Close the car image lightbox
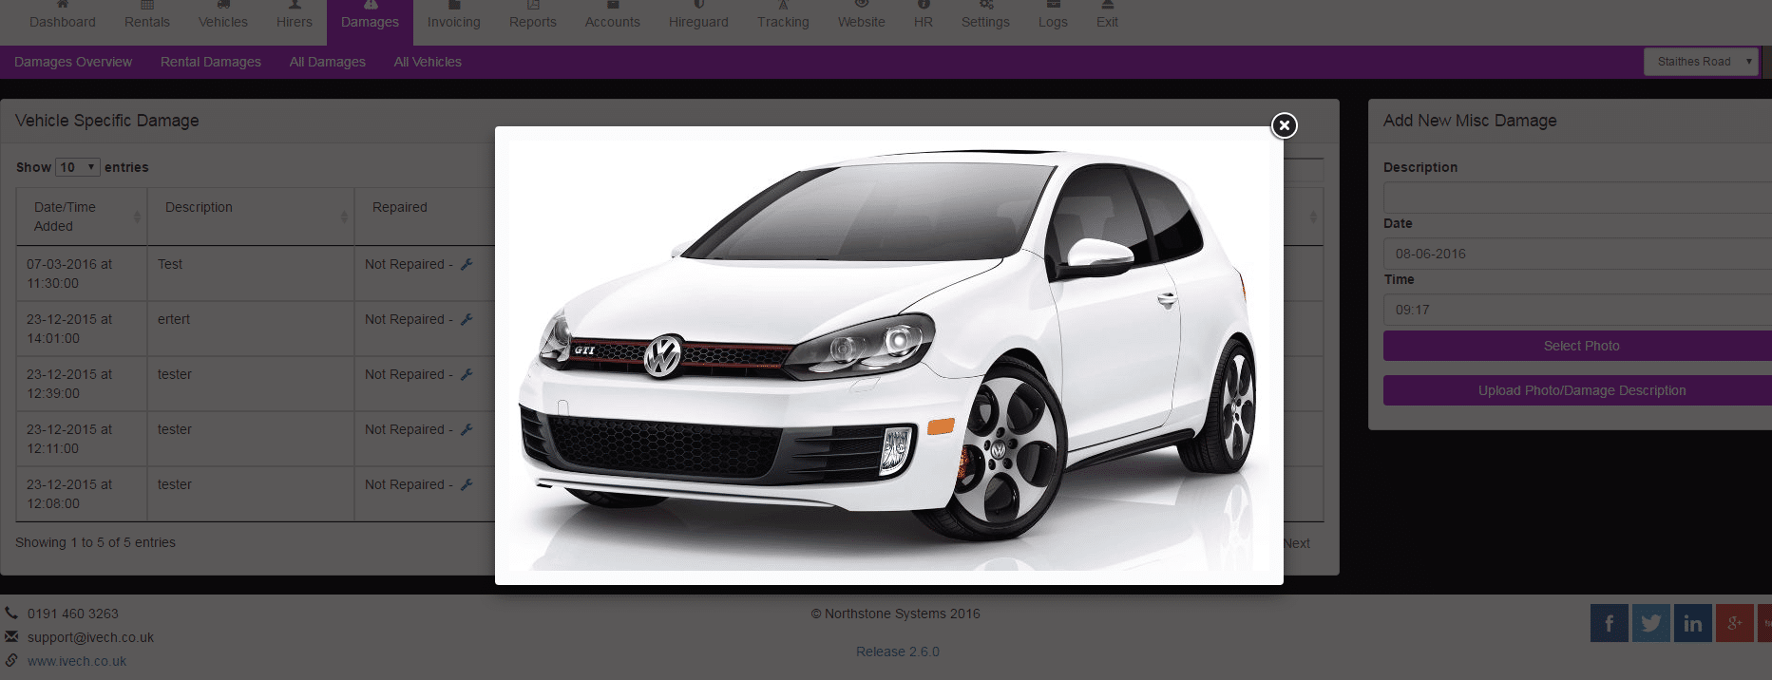This screenshot has height=680, width=1772. coord(1284,125)
